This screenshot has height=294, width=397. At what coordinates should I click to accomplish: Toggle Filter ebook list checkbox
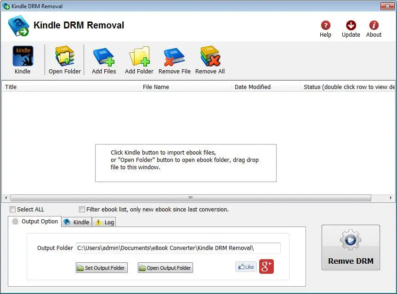coord(82,209)
